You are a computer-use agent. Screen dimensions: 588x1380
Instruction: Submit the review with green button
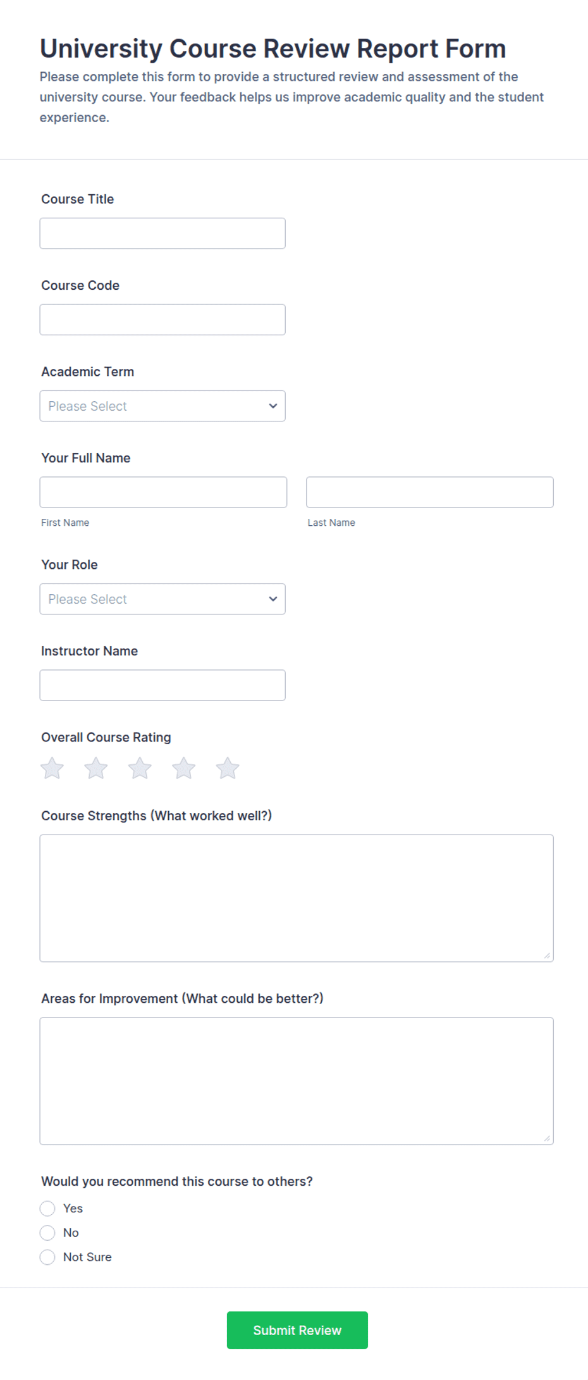tap(297, 1330)
